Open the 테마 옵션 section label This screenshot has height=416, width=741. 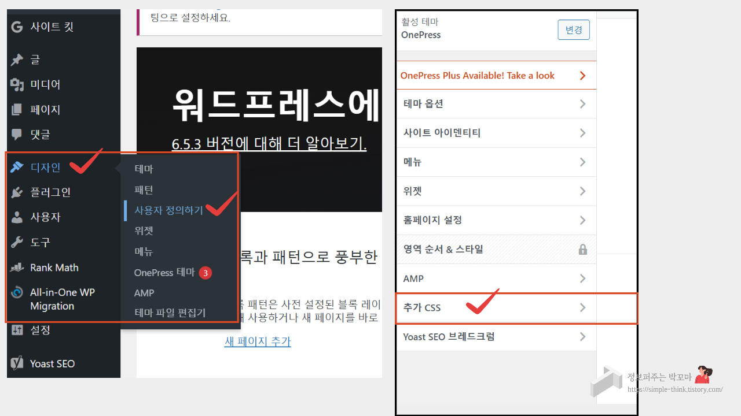tap(423, 104)
